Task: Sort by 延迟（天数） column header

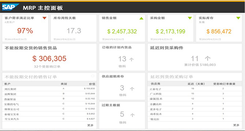Action: click(x=196, y=84)
